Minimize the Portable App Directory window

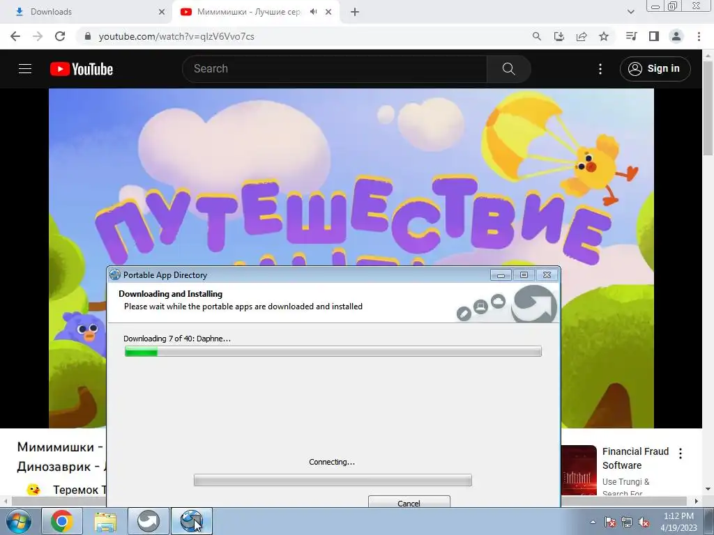(501, 274)
